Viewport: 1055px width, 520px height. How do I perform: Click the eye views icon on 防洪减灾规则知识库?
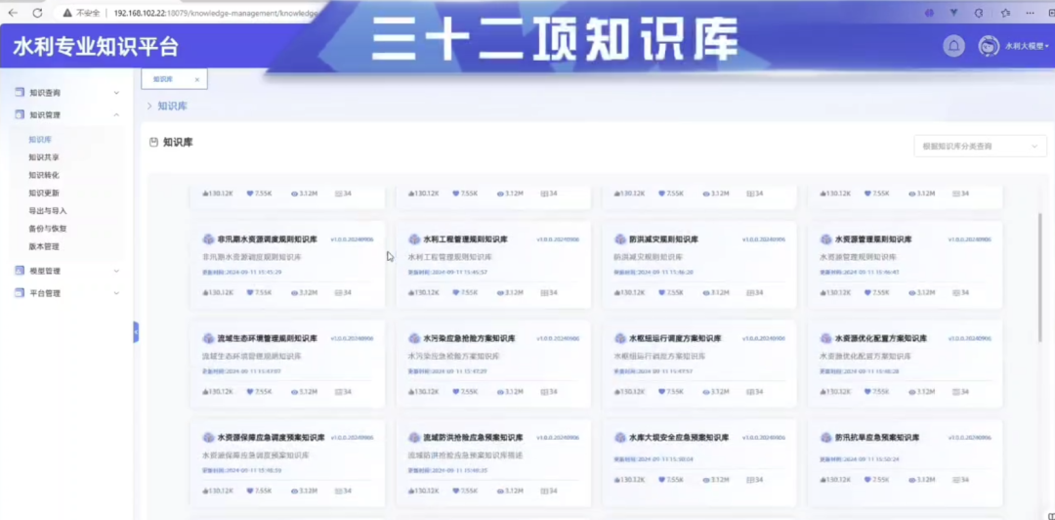pos(706,293)
